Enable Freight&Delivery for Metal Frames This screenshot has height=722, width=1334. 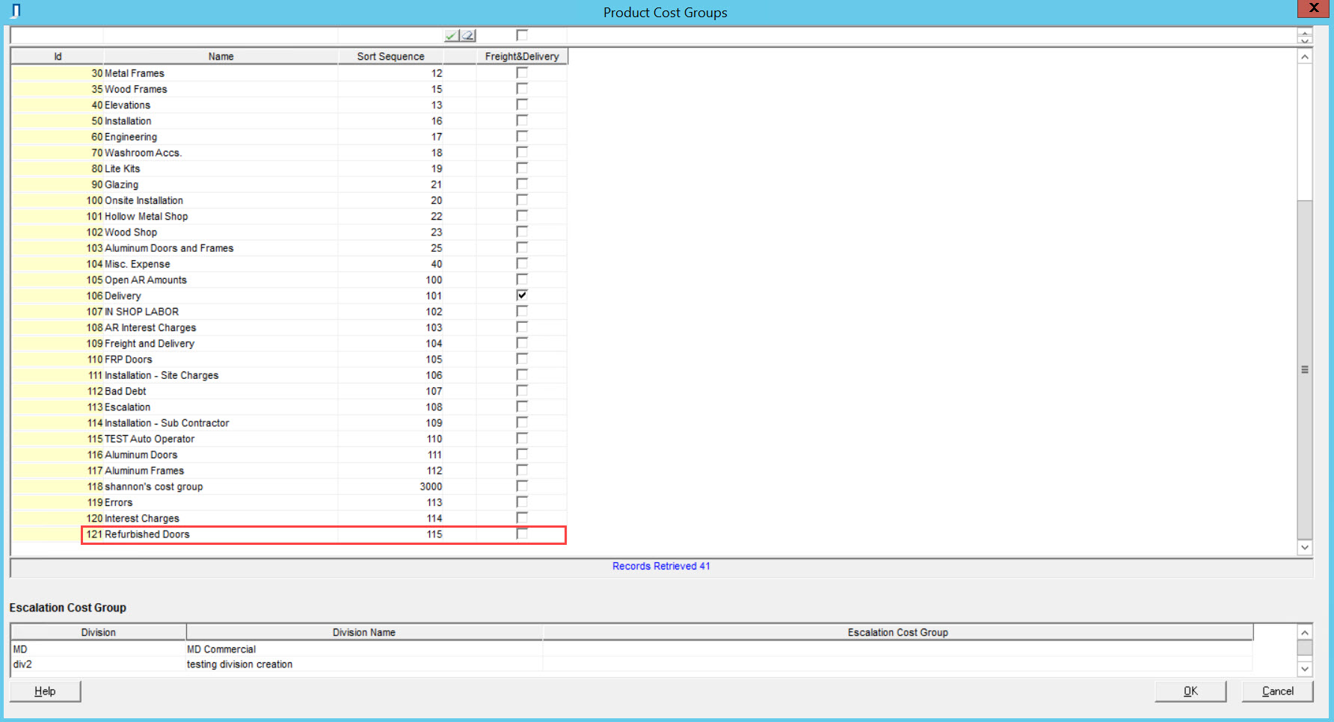(x=522, y=73)
